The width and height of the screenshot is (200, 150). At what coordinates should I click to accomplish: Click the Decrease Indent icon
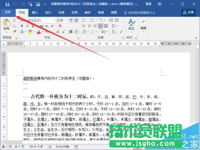tap(111, 20)
